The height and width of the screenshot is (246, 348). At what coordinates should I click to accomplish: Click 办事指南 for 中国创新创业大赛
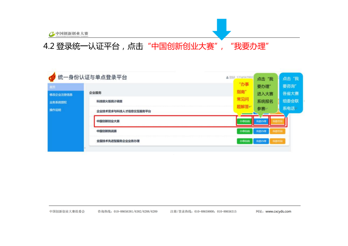coord(245,121)
